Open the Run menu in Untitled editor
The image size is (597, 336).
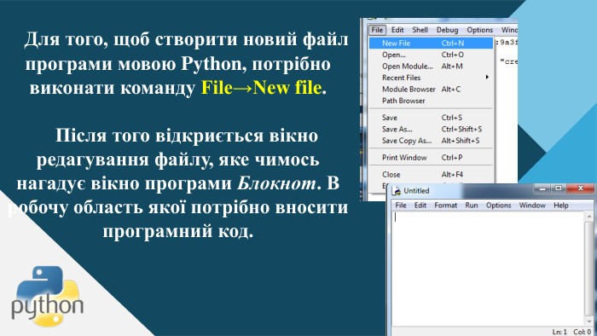coord(472,206)
